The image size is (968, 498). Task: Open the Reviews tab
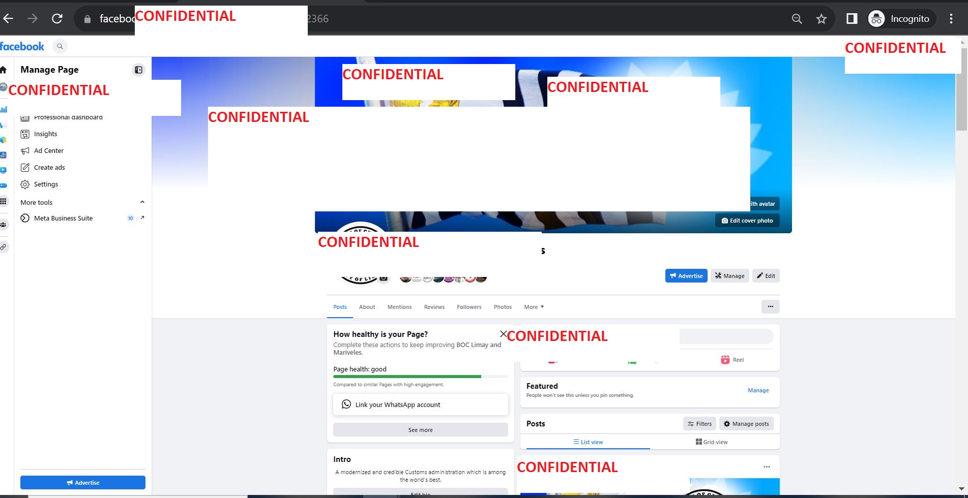point(434,307)
